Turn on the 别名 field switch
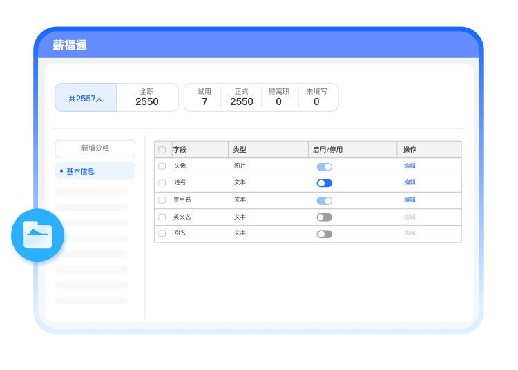 tap(324, 234)
